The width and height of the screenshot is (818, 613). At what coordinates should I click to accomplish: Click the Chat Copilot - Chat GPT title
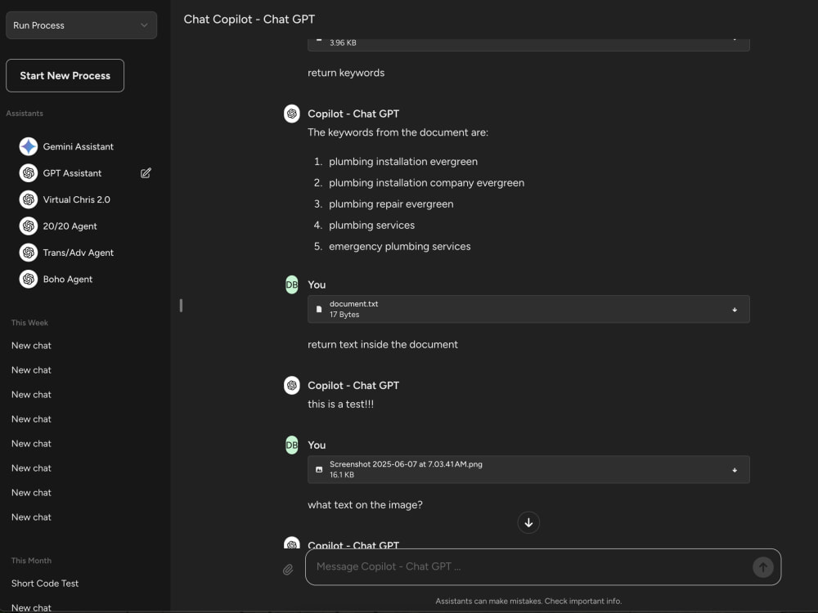pos(249,20)
